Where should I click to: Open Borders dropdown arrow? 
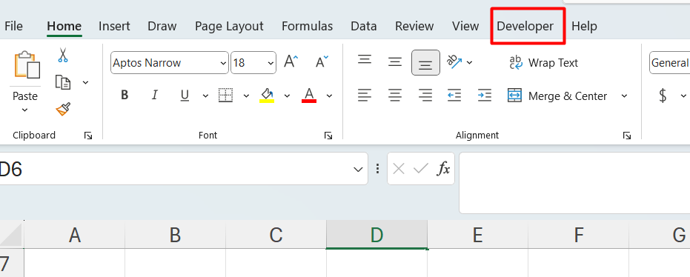click(x=246, y=96)
